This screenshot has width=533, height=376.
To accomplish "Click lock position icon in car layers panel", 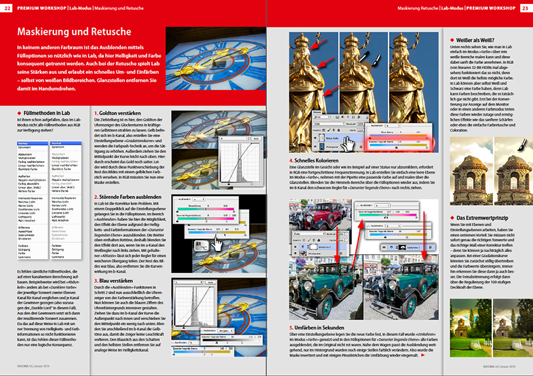I will click(x=314, y=240).
